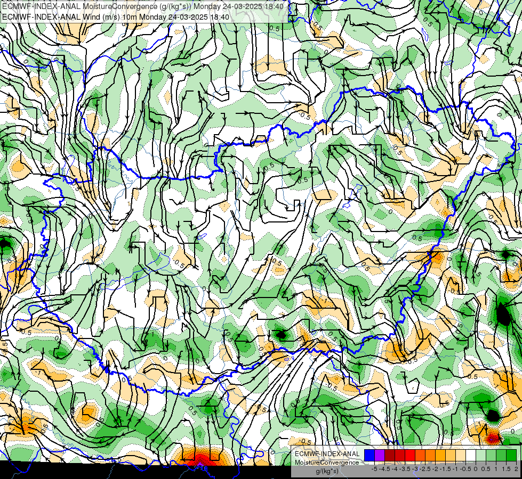Click the legend scale value -1.5
522x479 pixels.
tap(445, 469)
